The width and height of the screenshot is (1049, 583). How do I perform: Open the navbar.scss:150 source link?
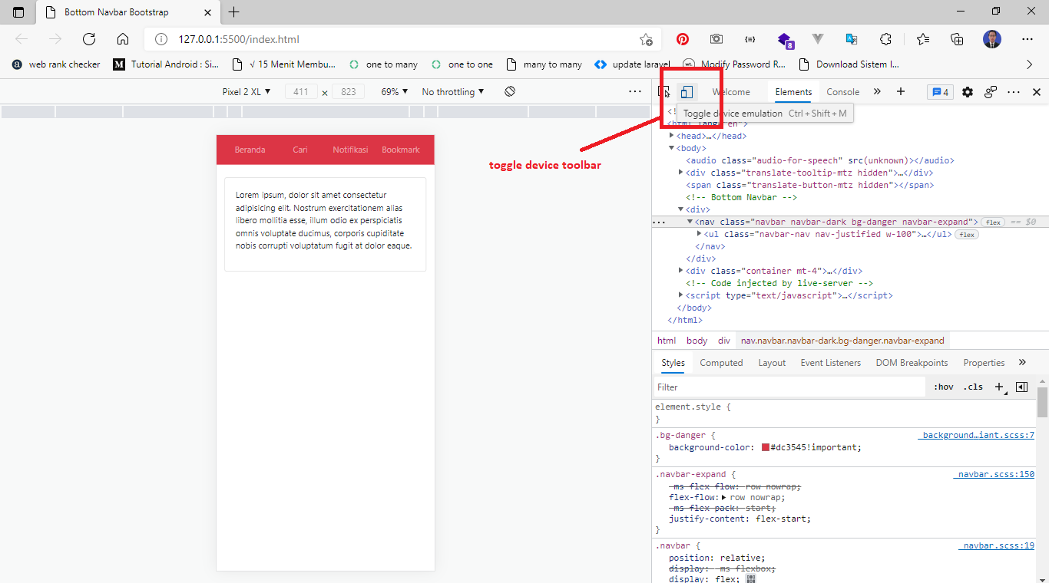994,474
